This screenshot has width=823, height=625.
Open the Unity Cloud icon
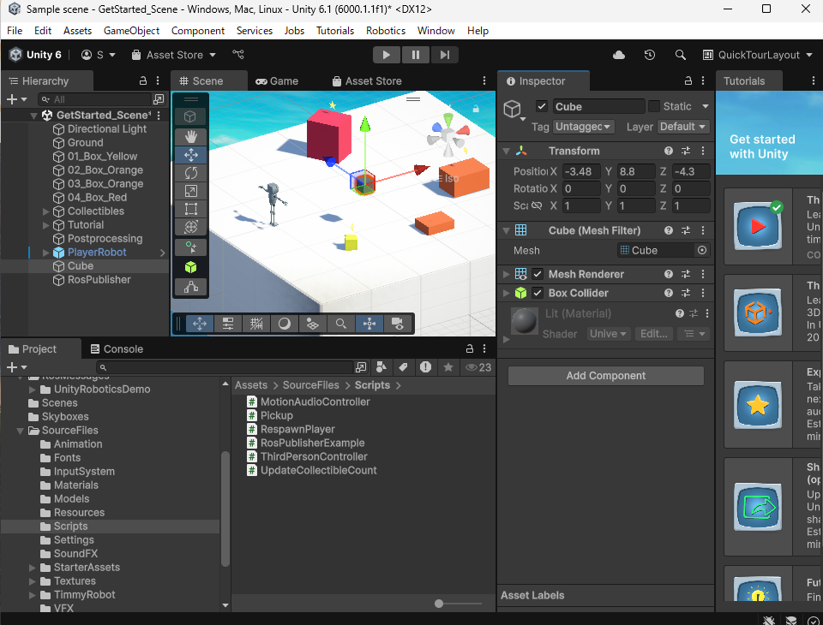[x=619, y=55]
